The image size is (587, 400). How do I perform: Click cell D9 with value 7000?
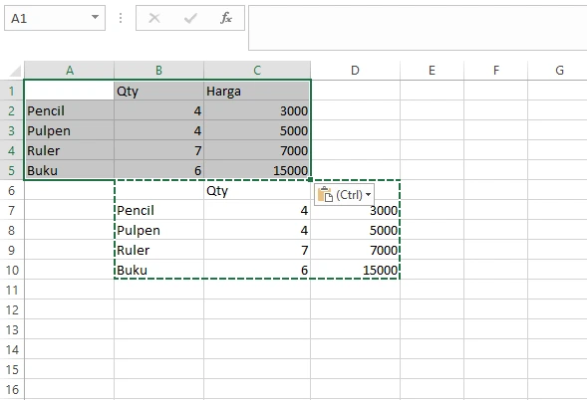point(355,250)
